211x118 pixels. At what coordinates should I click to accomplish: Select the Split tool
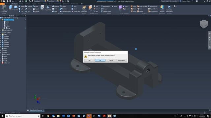click(x=74, y=6)
